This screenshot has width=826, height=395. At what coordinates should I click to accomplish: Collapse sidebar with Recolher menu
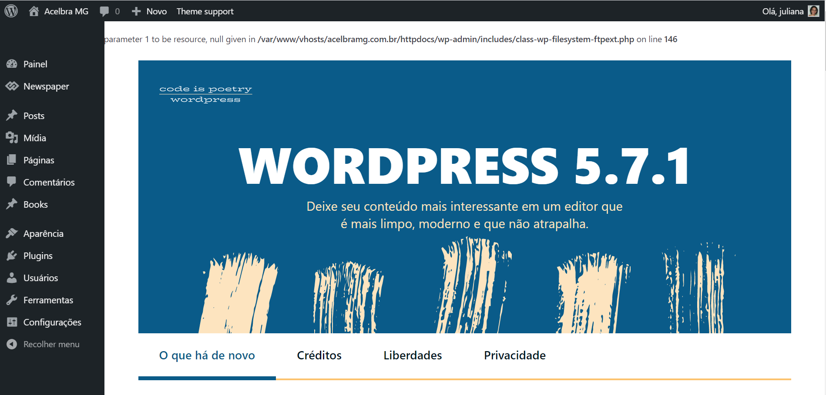pos(52,344)
